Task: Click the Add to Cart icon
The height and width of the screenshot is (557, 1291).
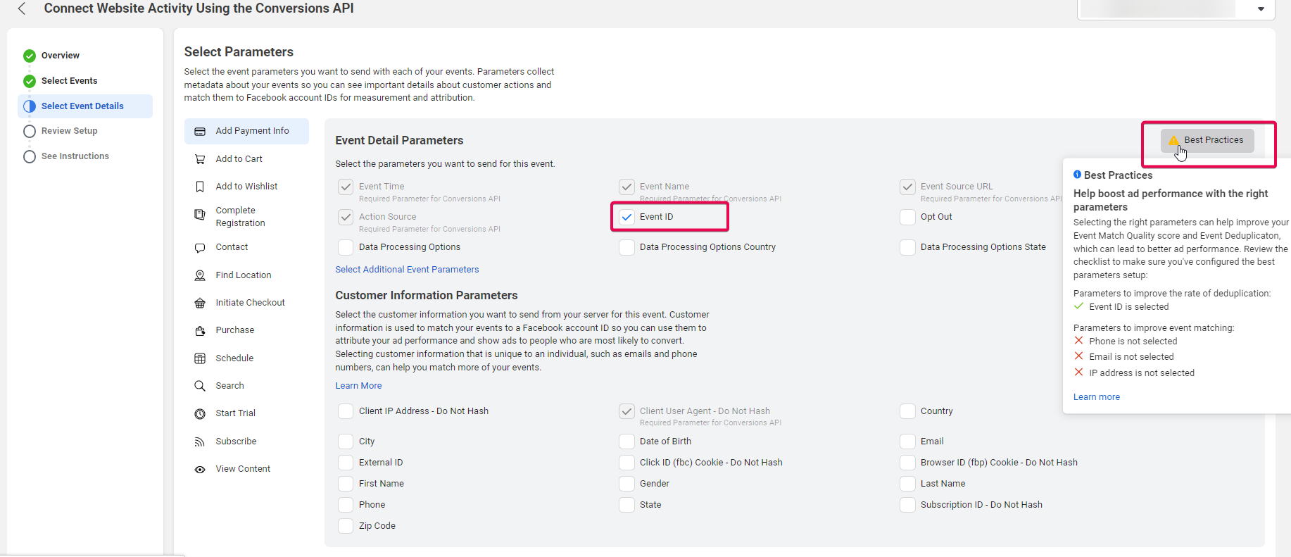Action: (x=200, y=159)
